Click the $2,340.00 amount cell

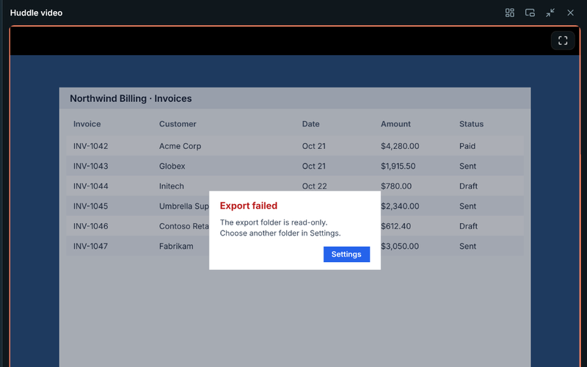(x=400, y=206)
